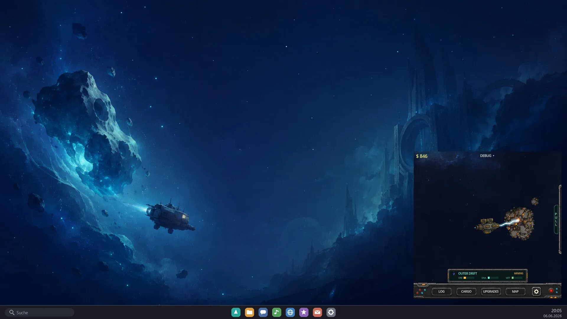
Task: Click the magnifier icon in search box
Action: 12,313
